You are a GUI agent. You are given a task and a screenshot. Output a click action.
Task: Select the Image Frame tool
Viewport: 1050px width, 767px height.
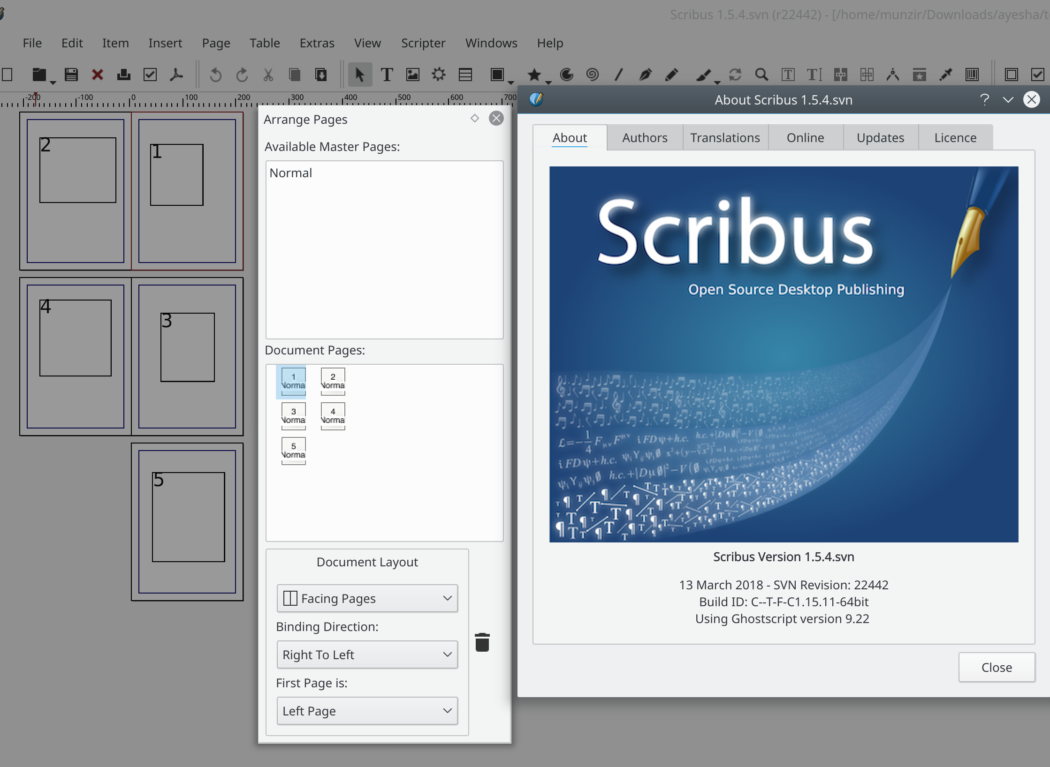[x=413, y=75]
